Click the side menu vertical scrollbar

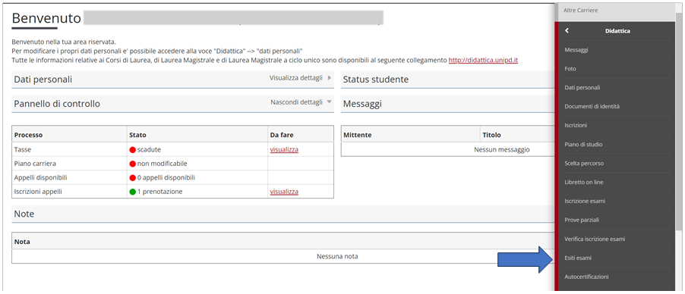coord(678,122)
